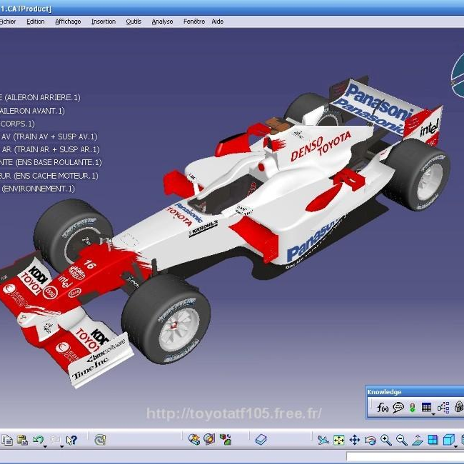
Task: Activate Fly Mode airplane icon
Action: tap(323, 440)
